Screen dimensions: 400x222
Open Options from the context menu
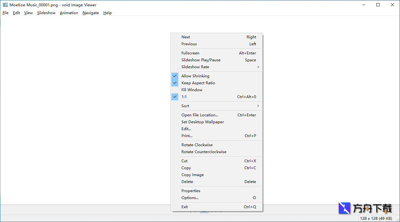click(190, 198)
